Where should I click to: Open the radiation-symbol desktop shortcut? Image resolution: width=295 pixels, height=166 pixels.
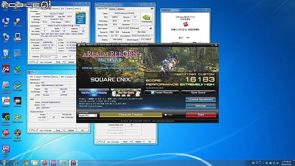click(17, 135)
